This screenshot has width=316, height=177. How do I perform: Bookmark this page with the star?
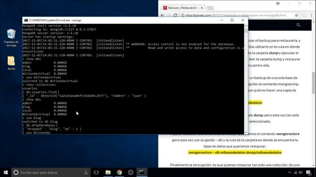296,15
